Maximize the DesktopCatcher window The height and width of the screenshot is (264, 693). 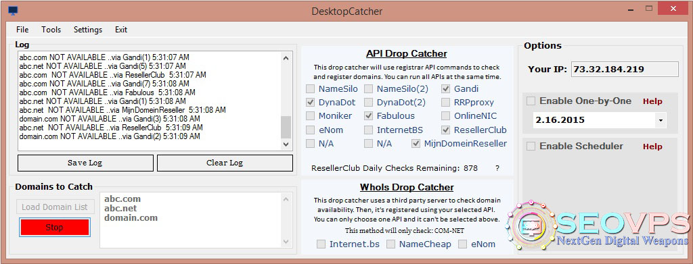(649, 8)
